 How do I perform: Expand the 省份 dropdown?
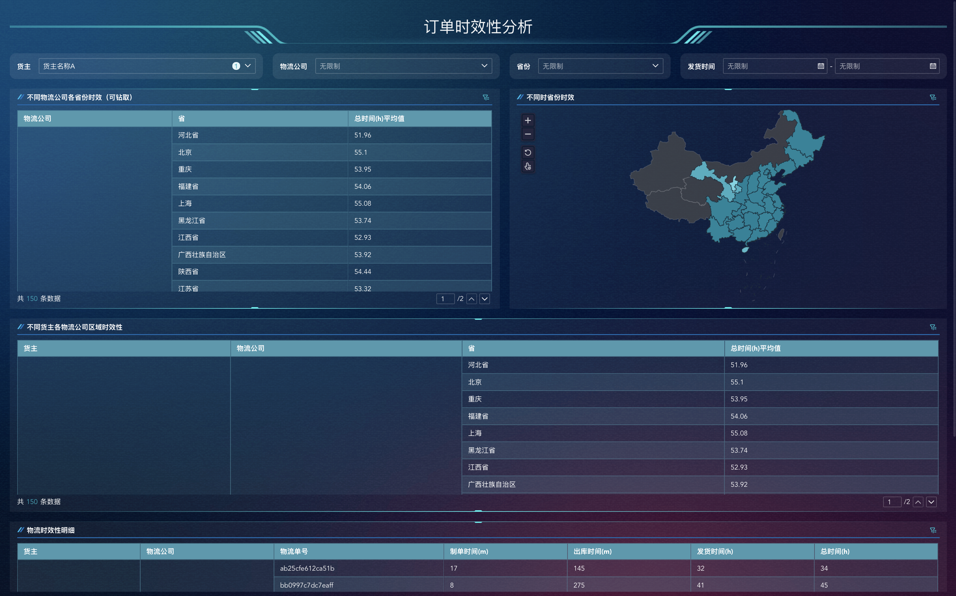[655, 66]
